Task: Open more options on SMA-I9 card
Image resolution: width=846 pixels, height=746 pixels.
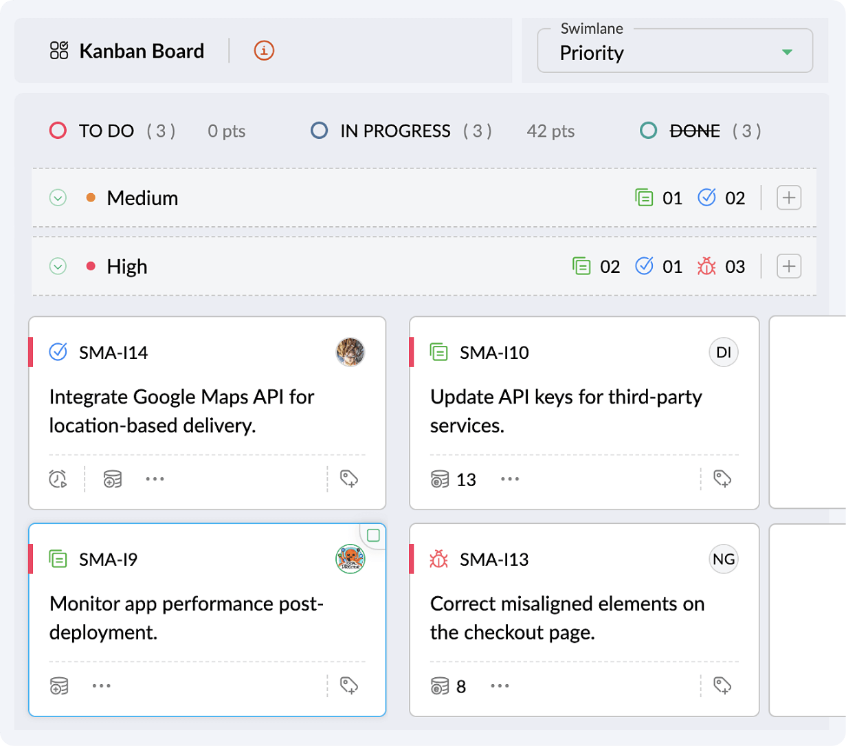Action: point(101,685)
